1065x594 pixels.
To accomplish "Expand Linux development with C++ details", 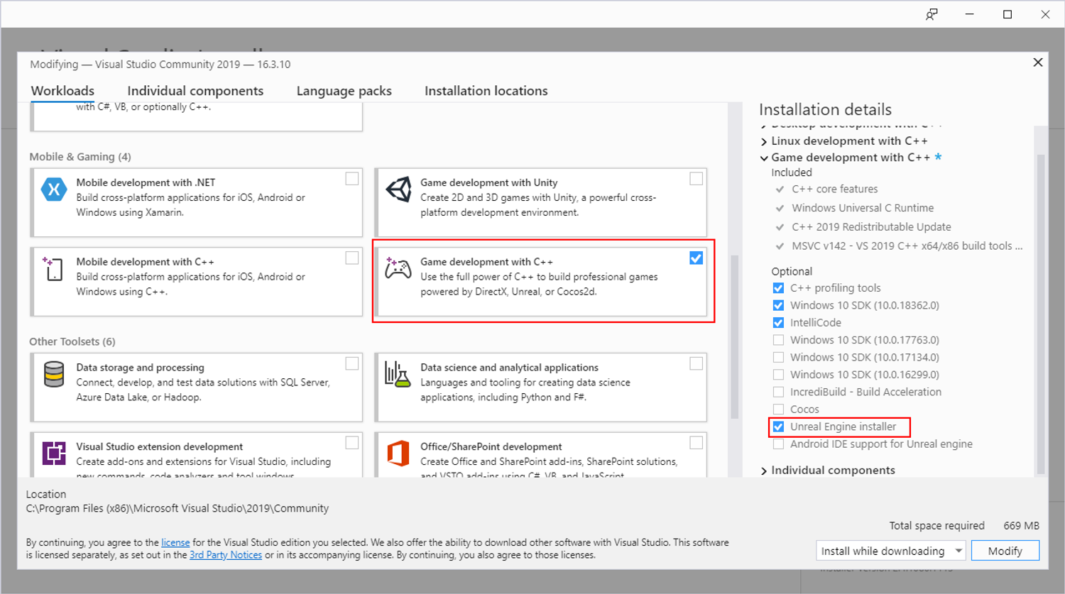I will 764,141.
